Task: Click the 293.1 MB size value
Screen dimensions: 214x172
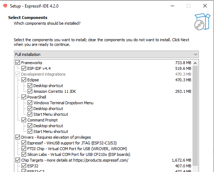Action: (183, 91)
